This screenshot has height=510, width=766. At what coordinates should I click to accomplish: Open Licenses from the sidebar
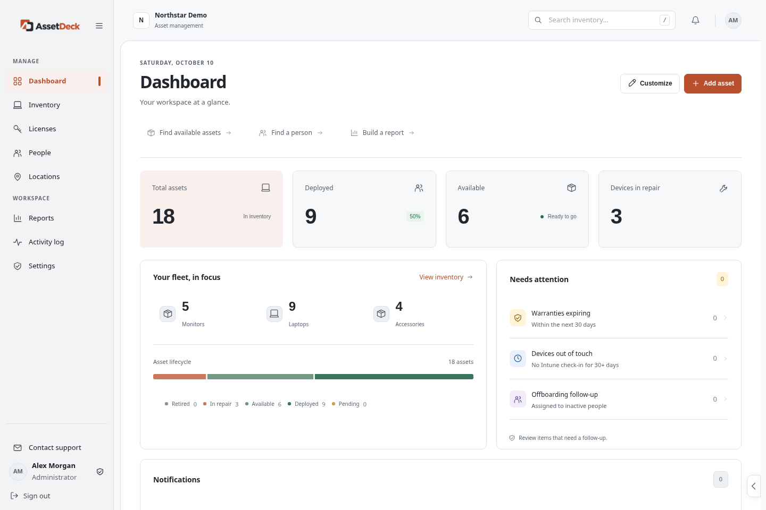56,129
